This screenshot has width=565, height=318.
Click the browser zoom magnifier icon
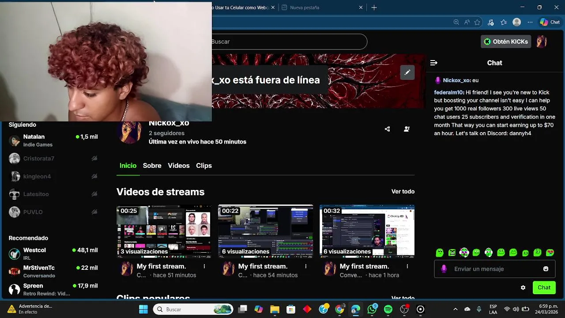(x=456, y=22)
